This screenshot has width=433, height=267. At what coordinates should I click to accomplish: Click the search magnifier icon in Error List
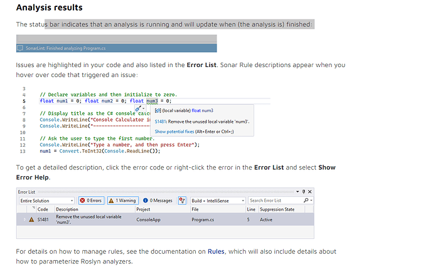(x=306, y=201)
